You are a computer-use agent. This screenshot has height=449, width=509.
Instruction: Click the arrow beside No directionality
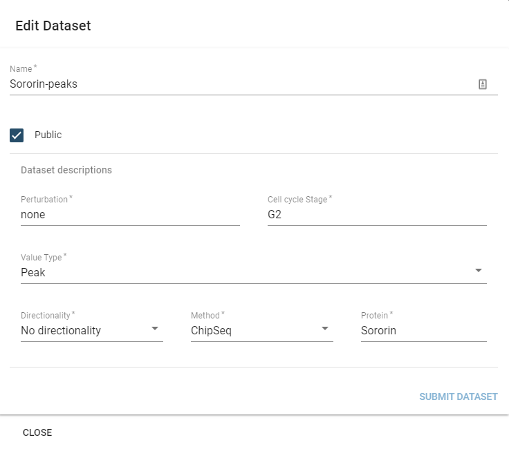pyautogui.click(x=155, y=329)
